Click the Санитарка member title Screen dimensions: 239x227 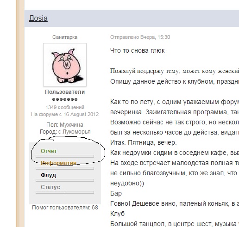65,37
